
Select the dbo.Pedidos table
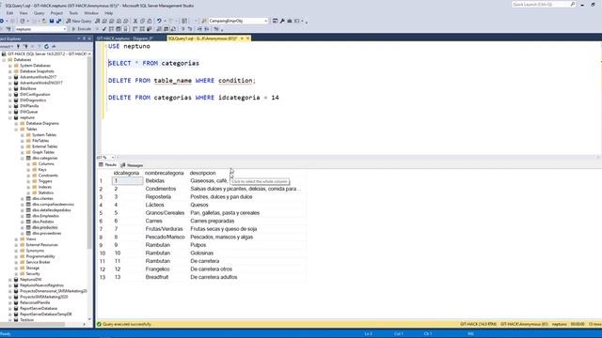tap(43, 222)
